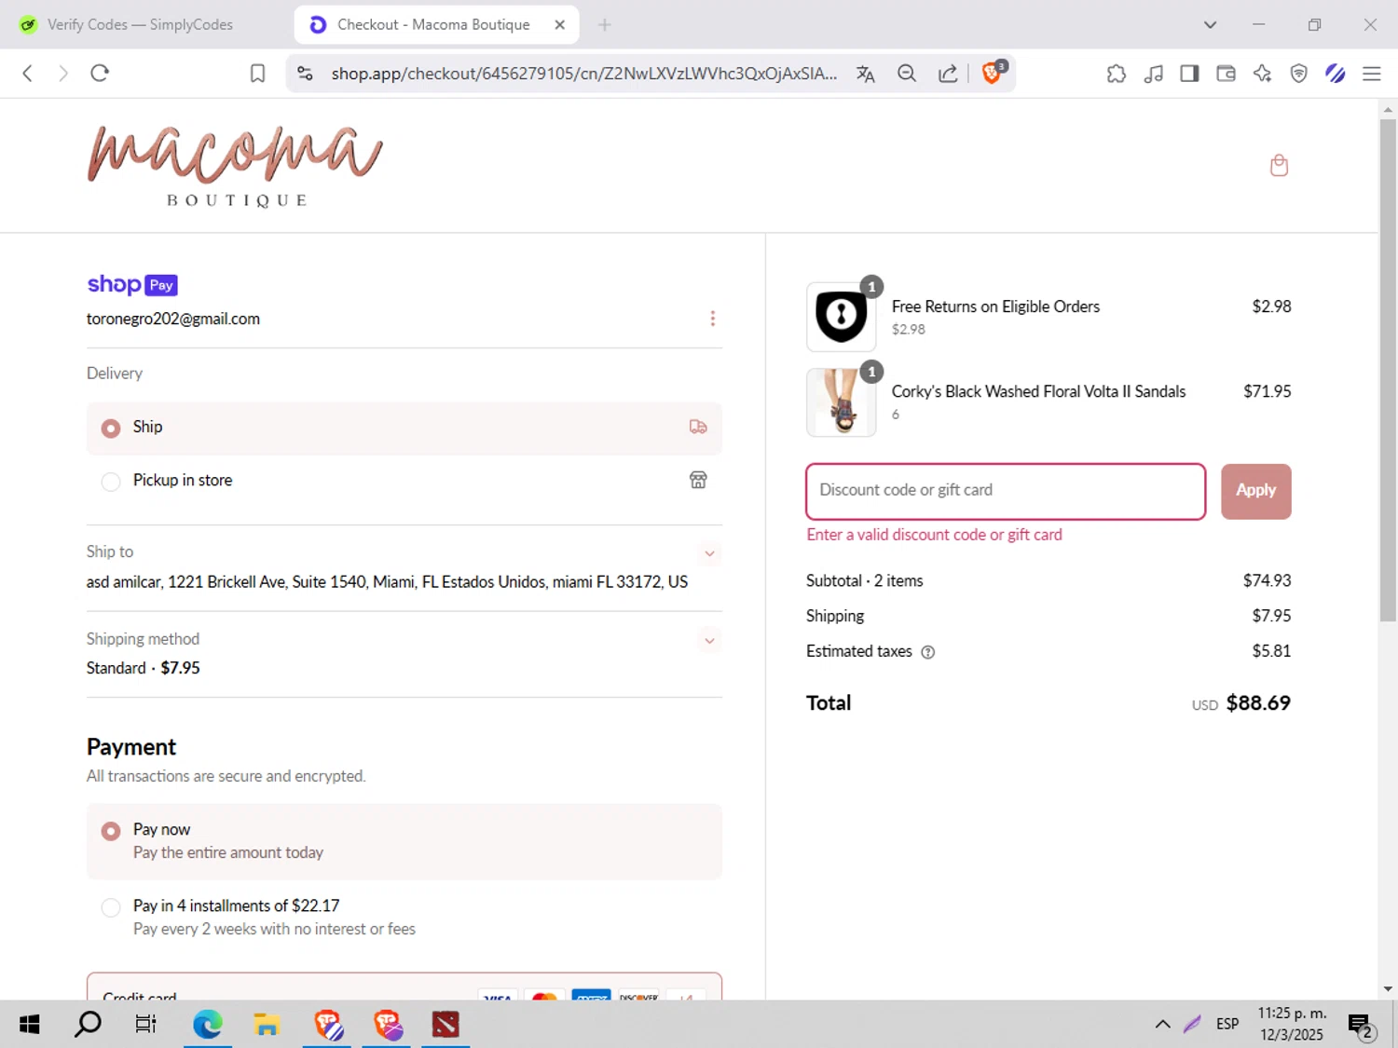Click the share page icon
Image resolution: width=1398 pixels, height=1048 pixels.
[948, 74]
